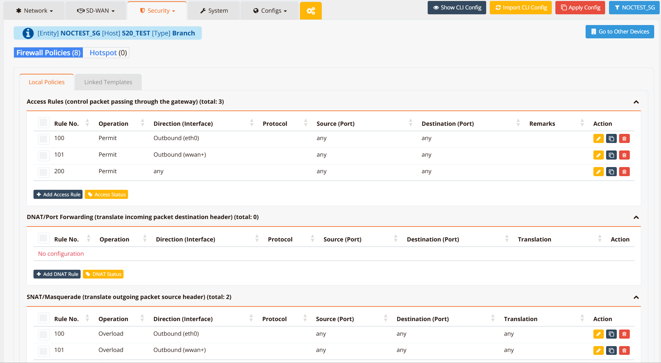Sort access rules by Rule No. column
Image resolution: width=661 pixels, height=363 pixels.
click(87, 123)
